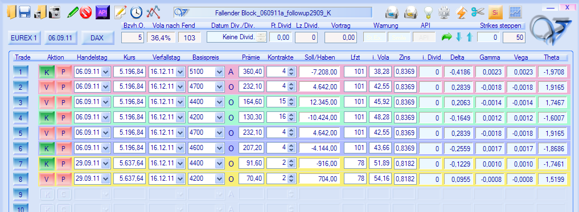Click the light bulb icon
The width and height of the screenshot is (579, 212).
pos(428,13)
